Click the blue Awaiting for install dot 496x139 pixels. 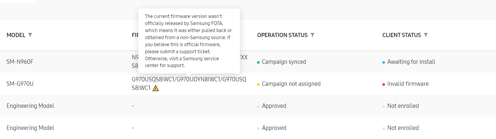pos(384,62)
